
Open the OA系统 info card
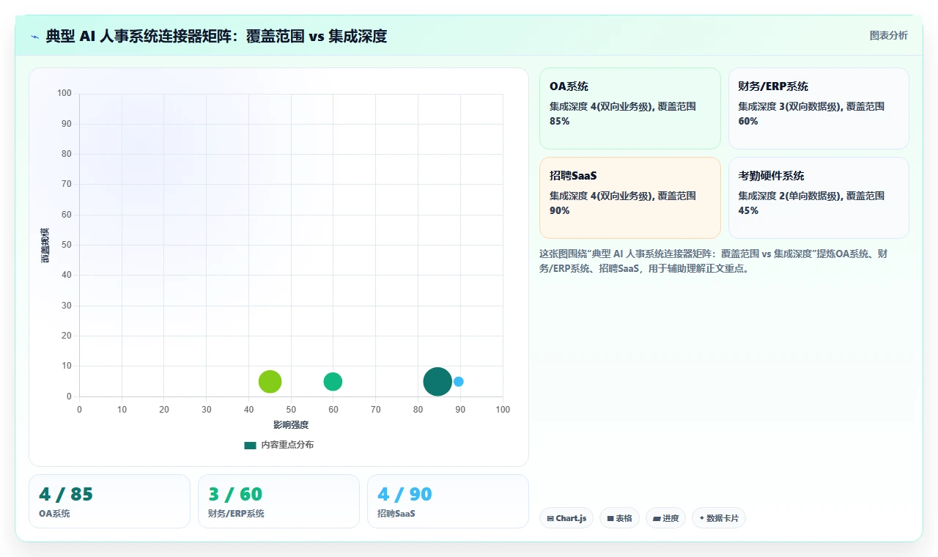(630, 108)
